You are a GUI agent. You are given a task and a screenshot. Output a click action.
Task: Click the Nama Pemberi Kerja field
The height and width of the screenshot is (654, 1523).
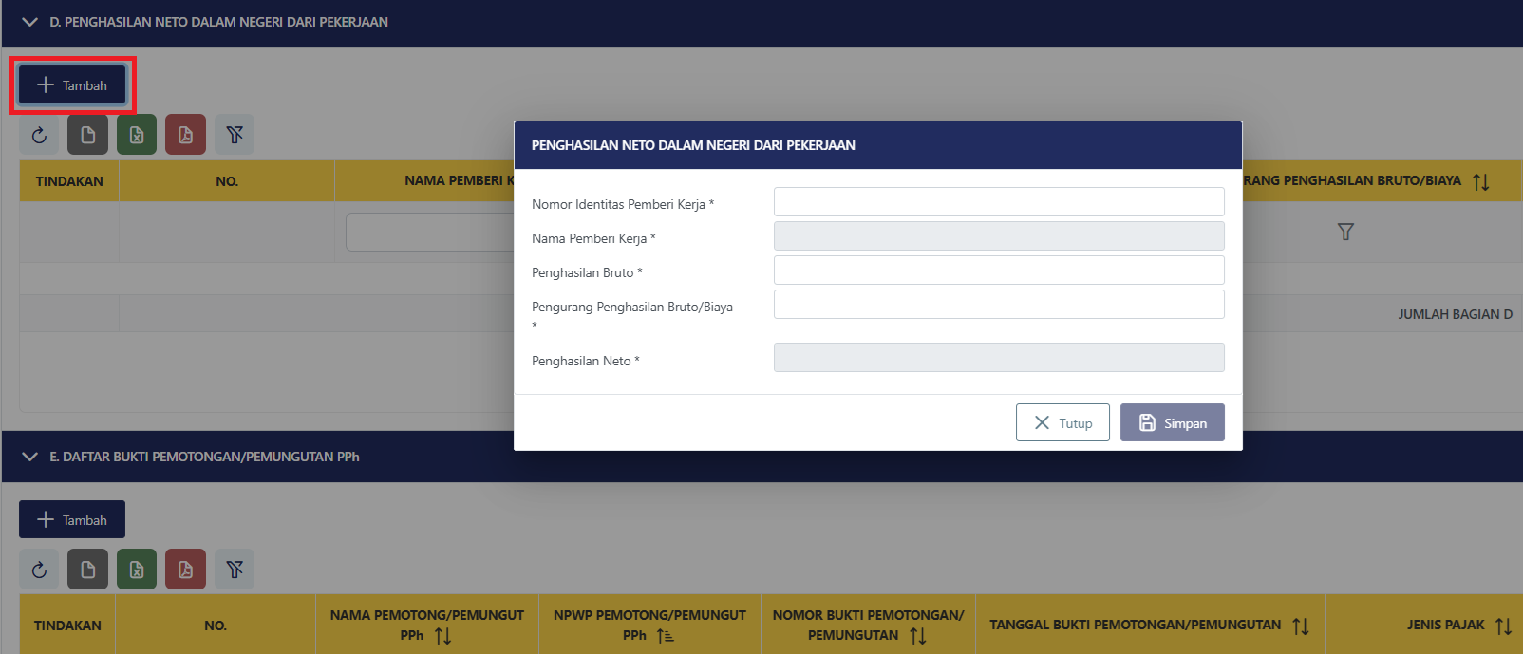point(999,236)
